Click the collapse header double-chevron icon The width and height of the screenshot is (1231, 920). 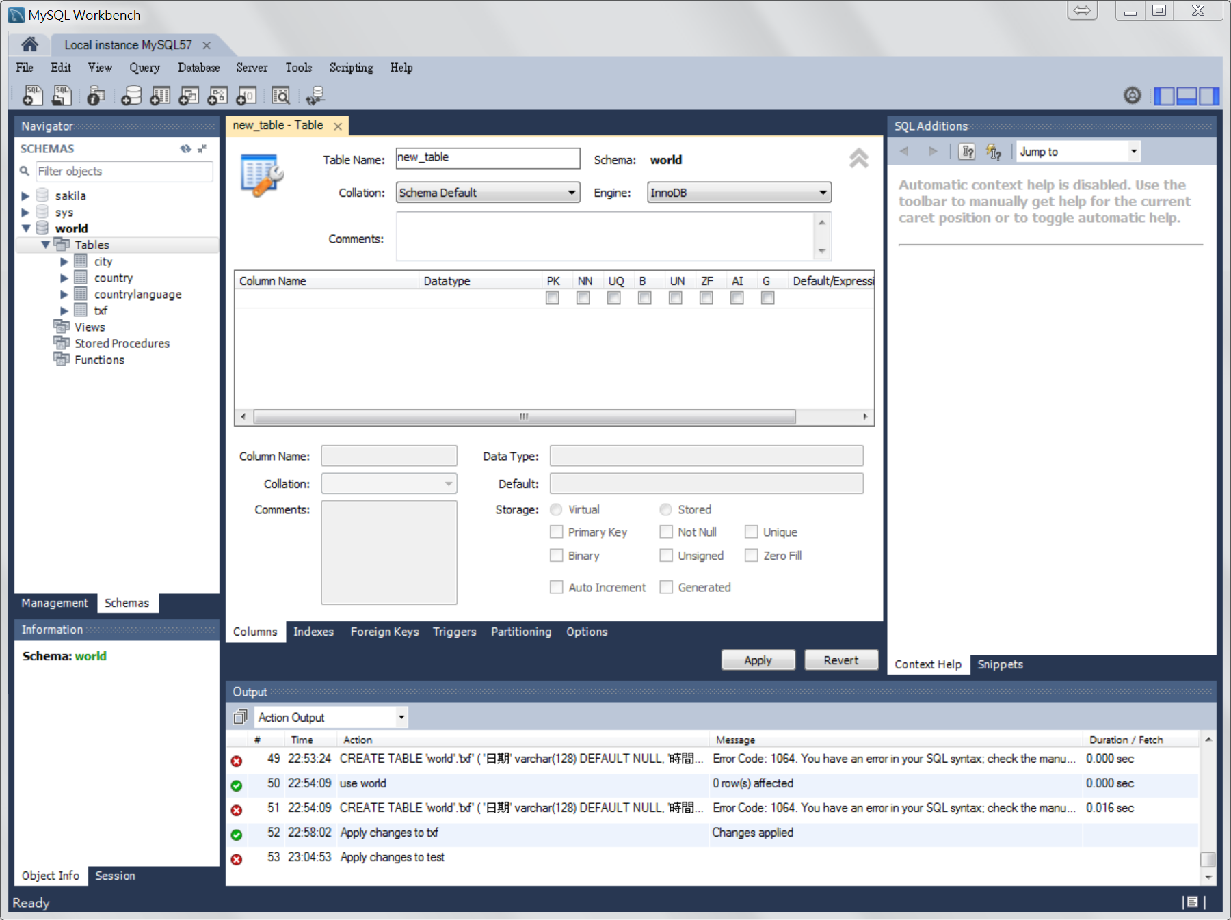(x=859, y=159)
